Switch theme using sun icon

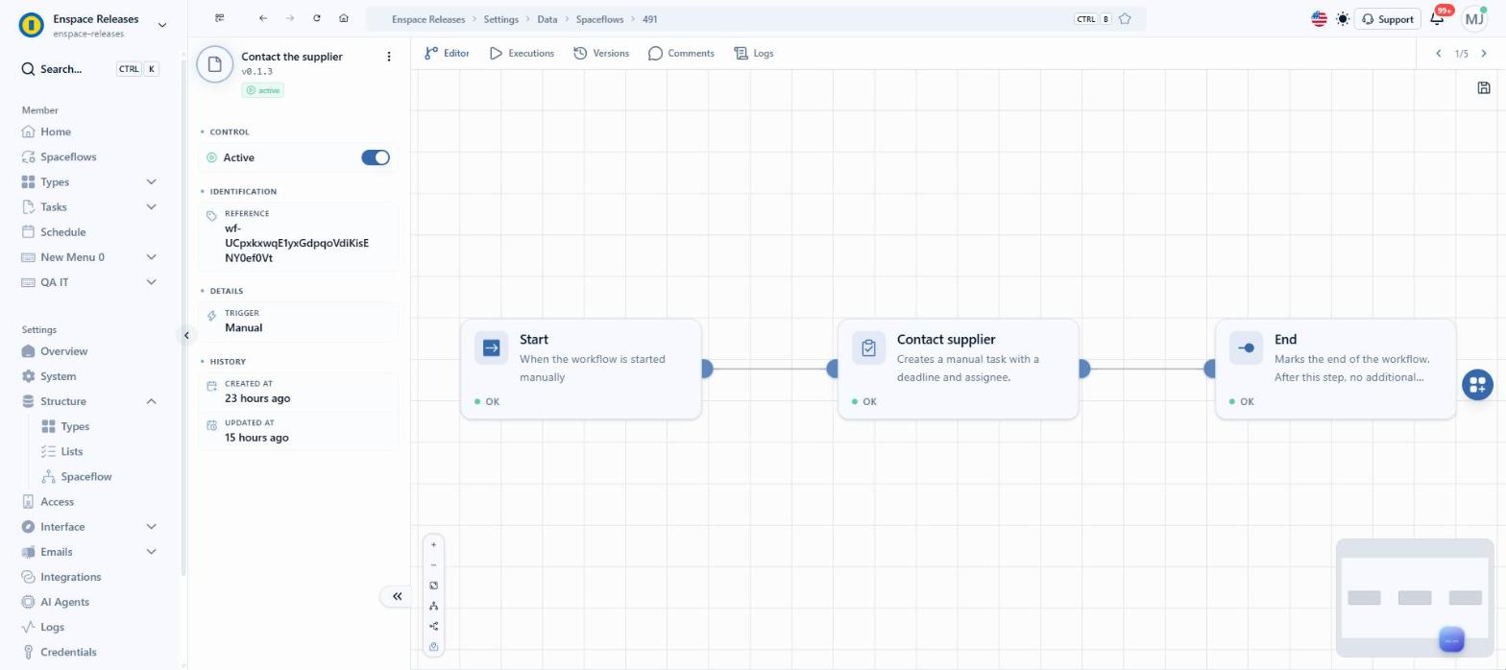[x=1342, y=18]
